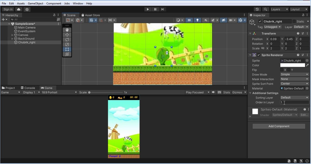Open the Component menu
This screenshot has width=311, height=164.
[54, 3]
